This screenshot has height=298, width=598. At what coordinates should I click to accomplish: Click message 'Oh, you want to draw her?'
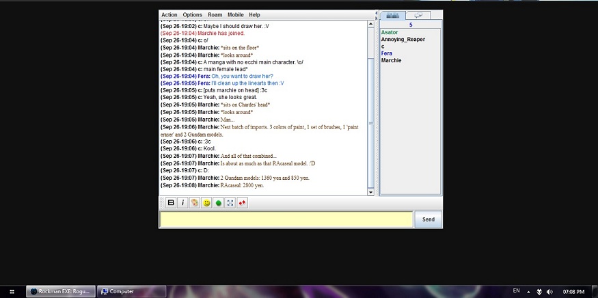[x=242, y=77]
